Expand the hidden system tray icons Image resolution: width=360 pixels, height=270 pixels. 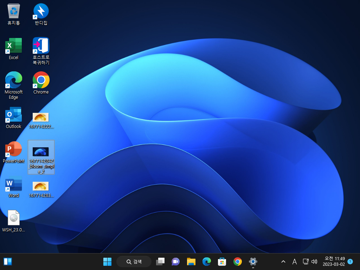[x=283, y=262]
